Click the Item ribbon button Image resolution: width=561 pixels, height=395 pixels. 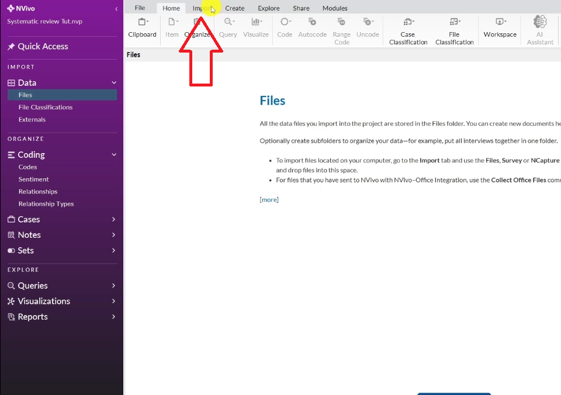pos(172,27)
